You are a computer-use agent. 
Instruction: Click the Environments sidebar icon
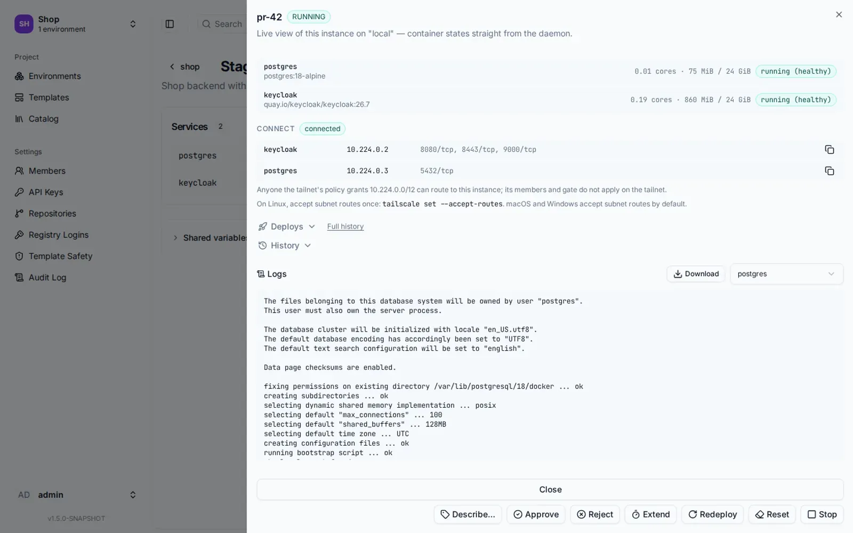[19, 76]
